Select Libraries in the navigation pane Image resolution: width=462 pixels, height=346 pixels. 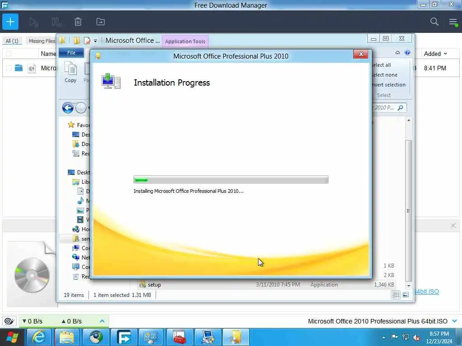tap(81, 182)
